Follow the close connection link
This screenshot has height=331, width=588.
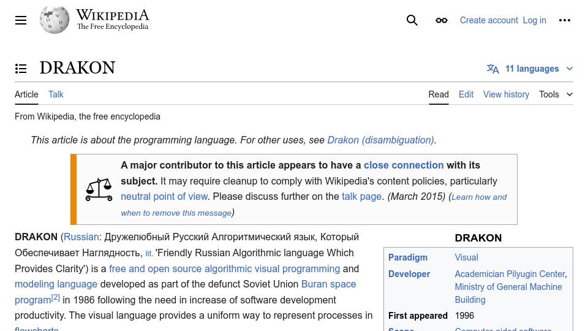pos(404,165)
